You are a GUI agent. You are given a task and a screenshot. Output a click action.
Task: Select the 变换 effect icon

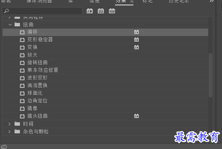[22, 47]
